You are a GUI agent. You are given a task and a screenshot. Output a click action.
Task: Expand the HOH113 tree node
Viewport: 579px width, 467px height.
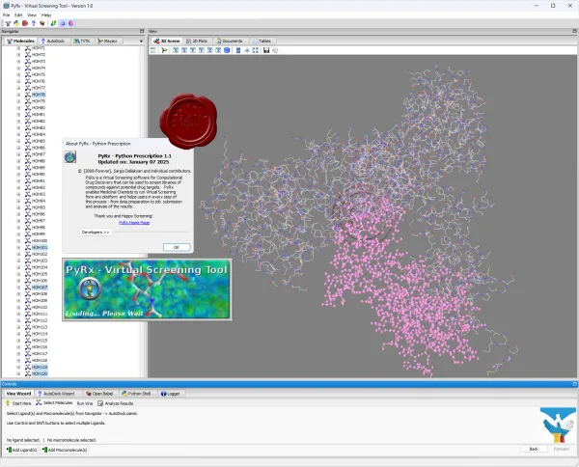click(x=18, y=327)
